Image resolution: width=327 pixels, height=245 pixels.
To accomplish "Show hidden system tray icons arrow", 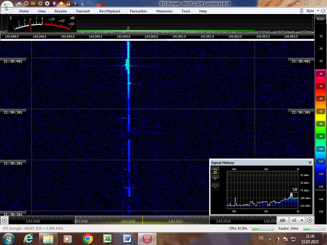I will [x=270, y=239].
